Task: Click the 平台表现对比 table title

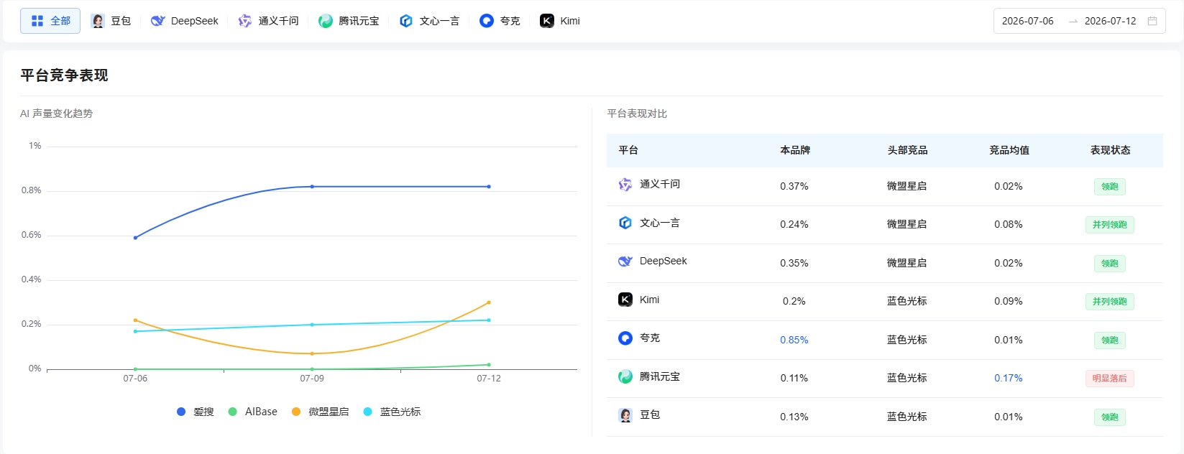Action: (x=637, y=114)
